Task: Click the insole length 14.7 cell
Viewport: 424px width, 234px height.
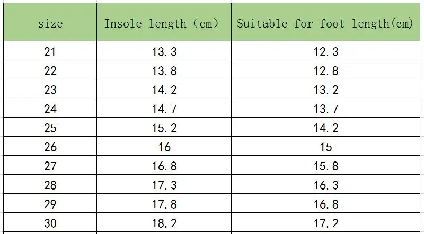Action: pos(164,109)
